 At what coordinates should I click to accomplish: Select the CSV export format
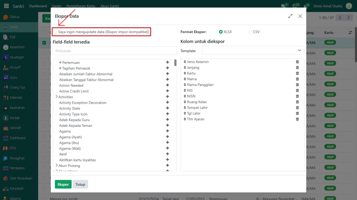point(250,32)
